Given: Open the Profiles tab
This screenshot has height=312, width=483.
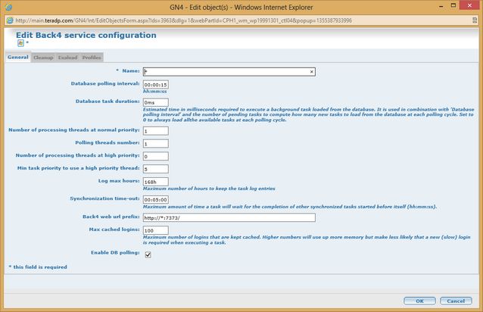Looking at the screenshot, I should 92,58.
